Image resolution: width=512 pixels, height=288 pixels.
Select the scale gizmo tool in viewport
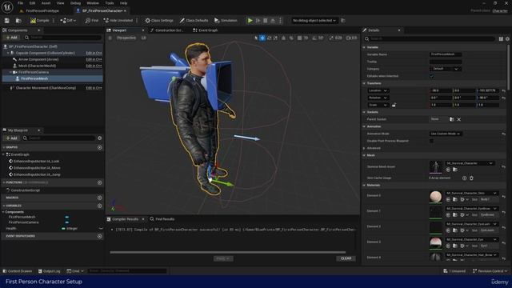click(275, 38)
